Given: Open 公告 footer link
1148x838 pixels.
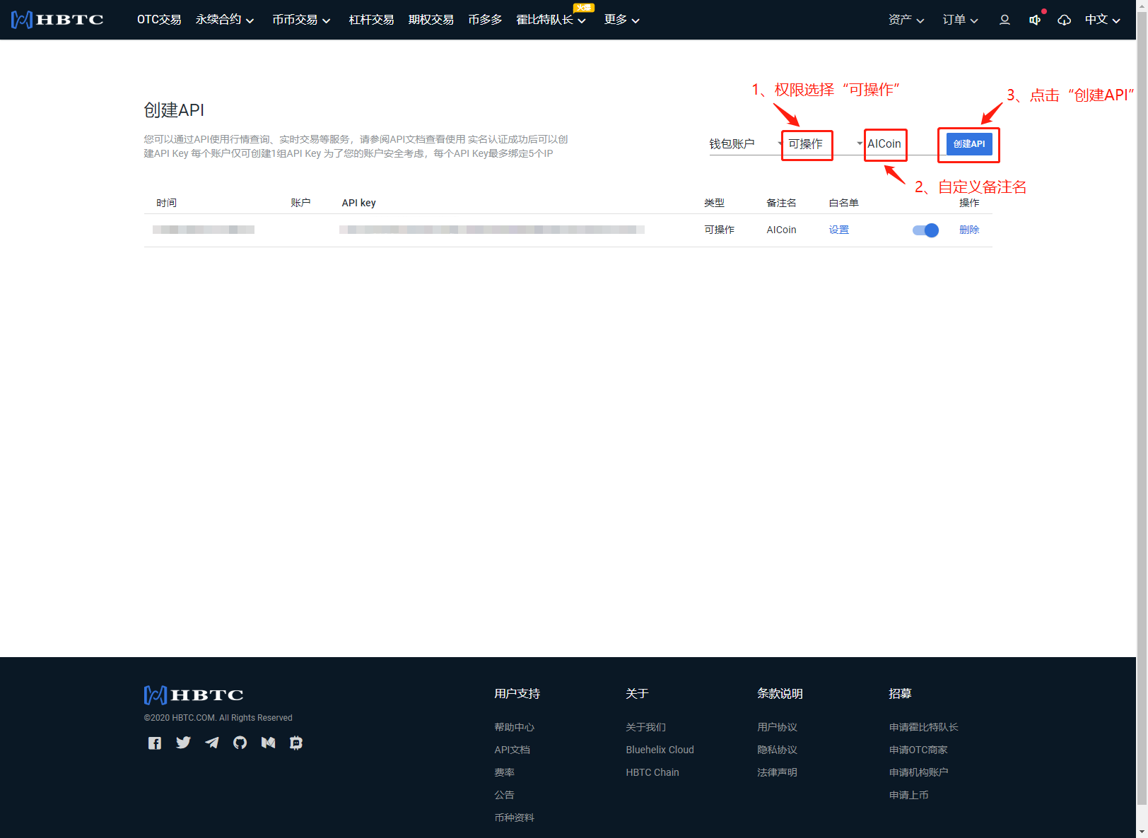Looking at the screenshot, I should pos(504,795).
